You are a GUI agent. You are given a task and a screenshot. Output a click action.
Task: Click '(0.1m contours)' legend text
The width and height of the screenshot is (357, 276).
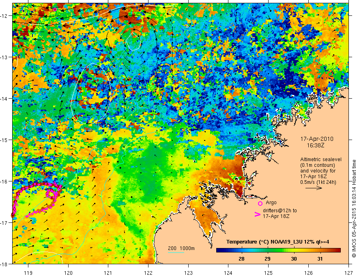tap(318, 165)
